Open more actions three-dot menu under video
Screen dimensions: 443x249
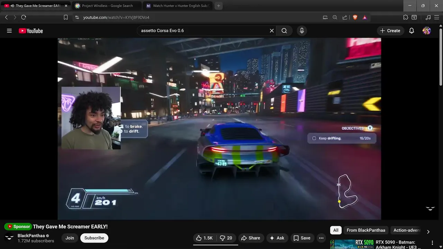tap(321, 238)
